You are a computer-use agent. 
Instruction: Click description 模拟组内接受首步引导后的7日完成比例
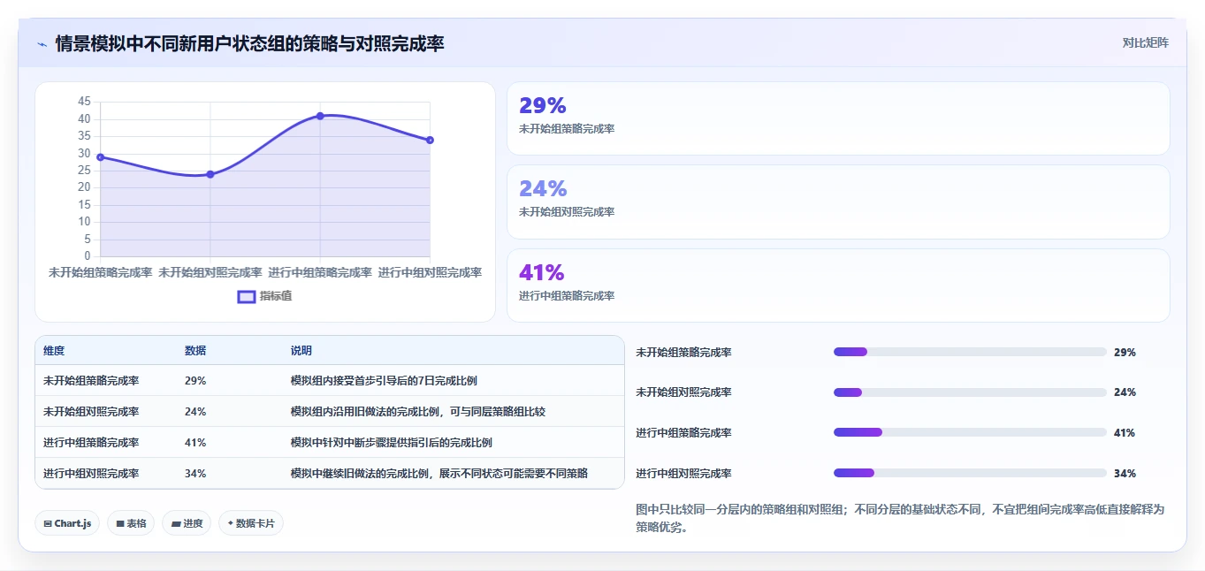[385, 381]
